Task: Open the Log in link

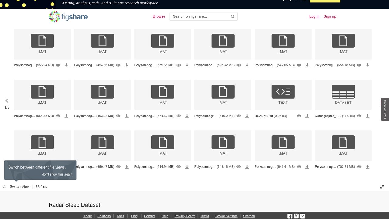Action: point(314,16)
